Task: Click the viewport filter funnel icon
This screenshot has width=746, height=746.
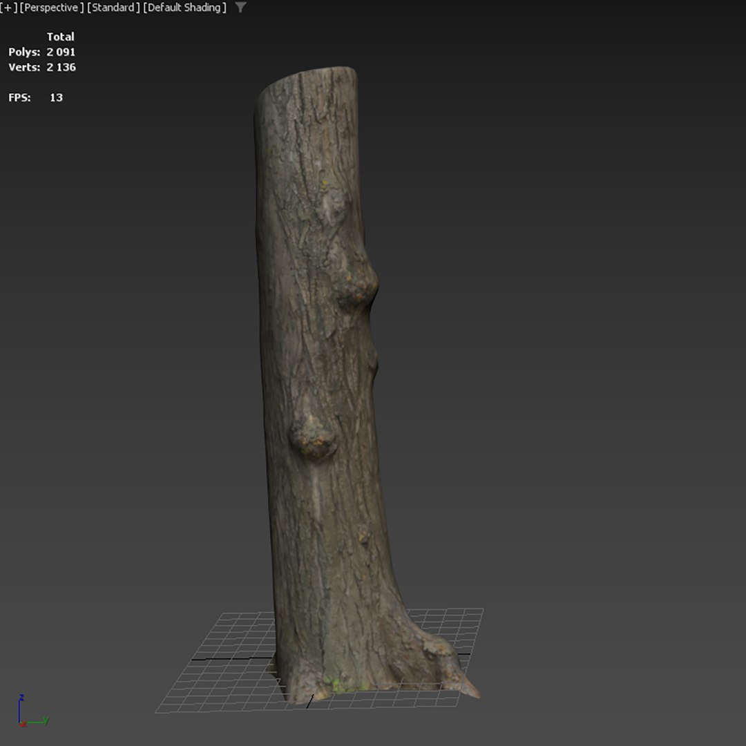Action: coord(241,8)
